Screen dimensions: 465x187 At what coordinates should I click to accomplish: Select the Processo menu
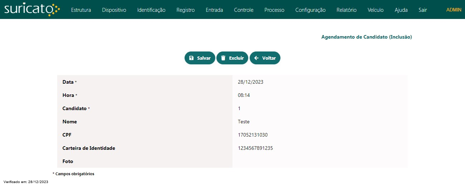click(x=274, y=10)
